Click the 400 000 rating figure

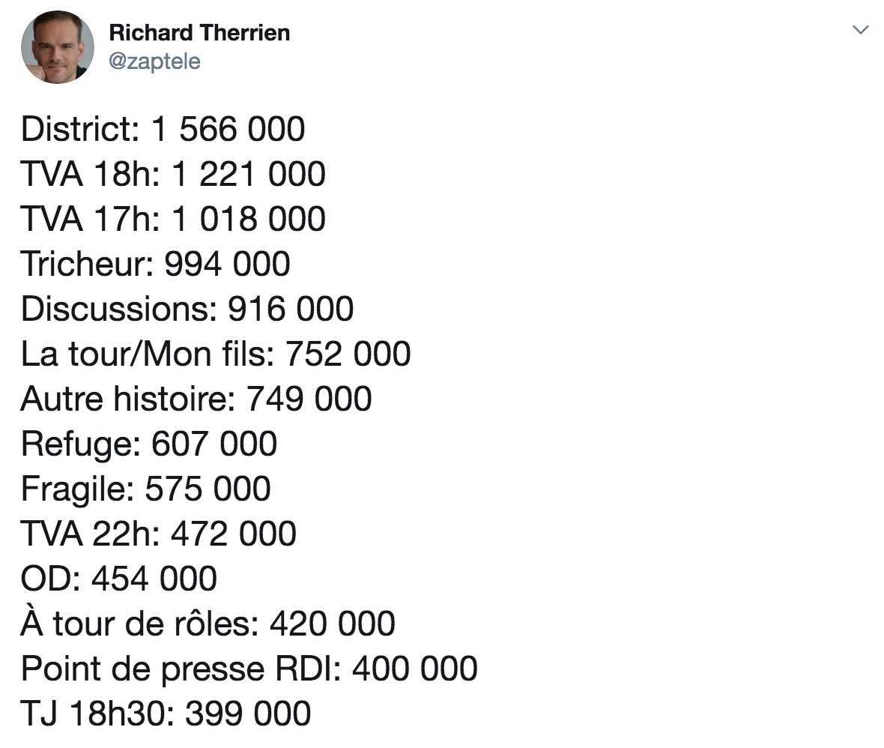point(415,668)
